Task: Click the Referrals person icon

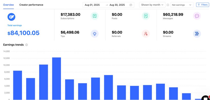Action: (x=146, y=34)
